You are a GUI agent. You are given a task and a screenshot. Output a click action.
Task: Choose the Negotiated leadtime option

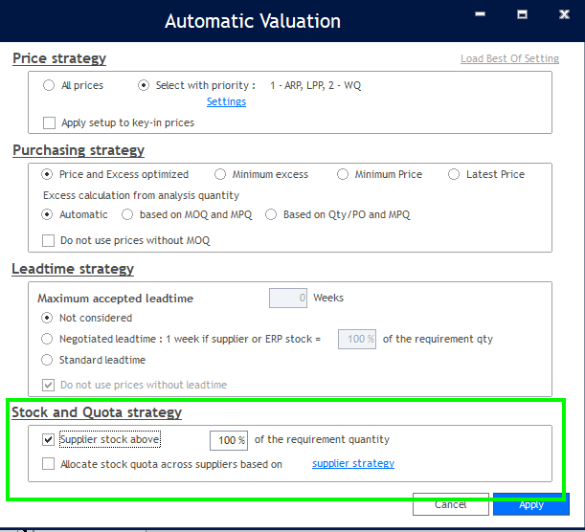coord(47,339)
